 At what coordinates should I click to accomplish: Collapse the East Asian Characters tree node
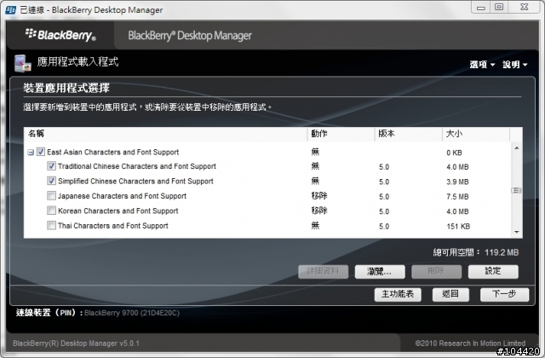click(31, 152)
